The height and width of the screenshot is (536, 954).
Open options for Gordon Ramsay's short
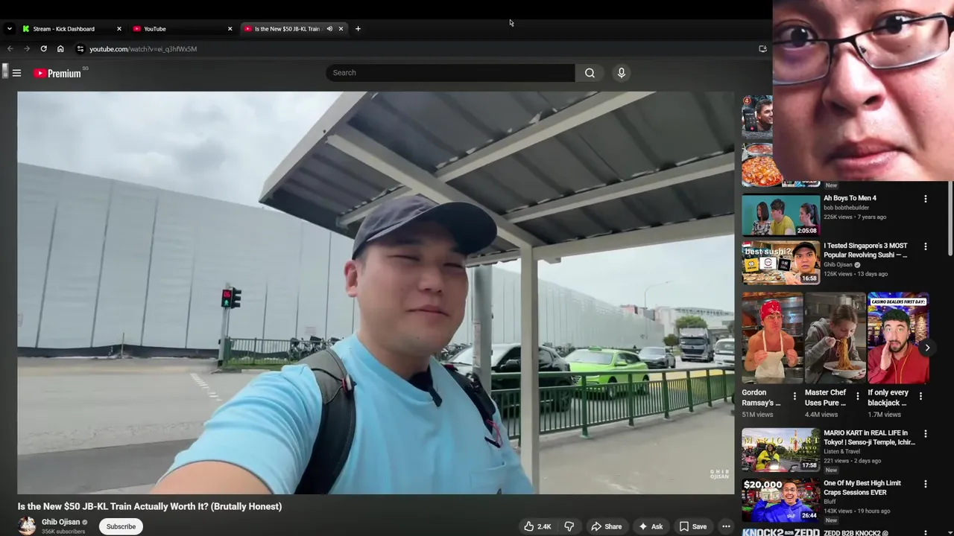pyautogui.click(x=795, y=396)
